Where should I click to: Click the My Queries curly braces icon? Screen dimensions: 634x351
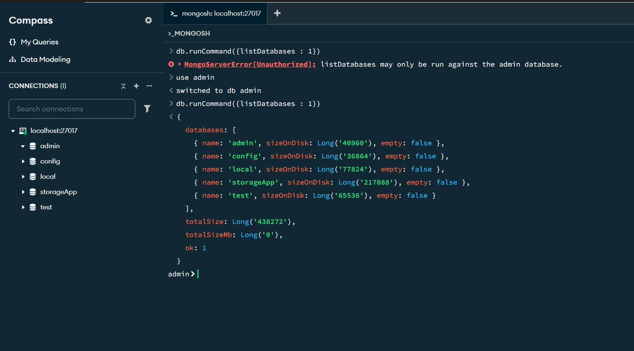click(13, 42)
